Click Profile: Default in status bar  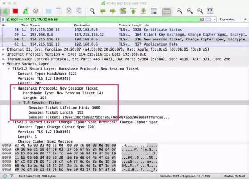click(234, 176)
